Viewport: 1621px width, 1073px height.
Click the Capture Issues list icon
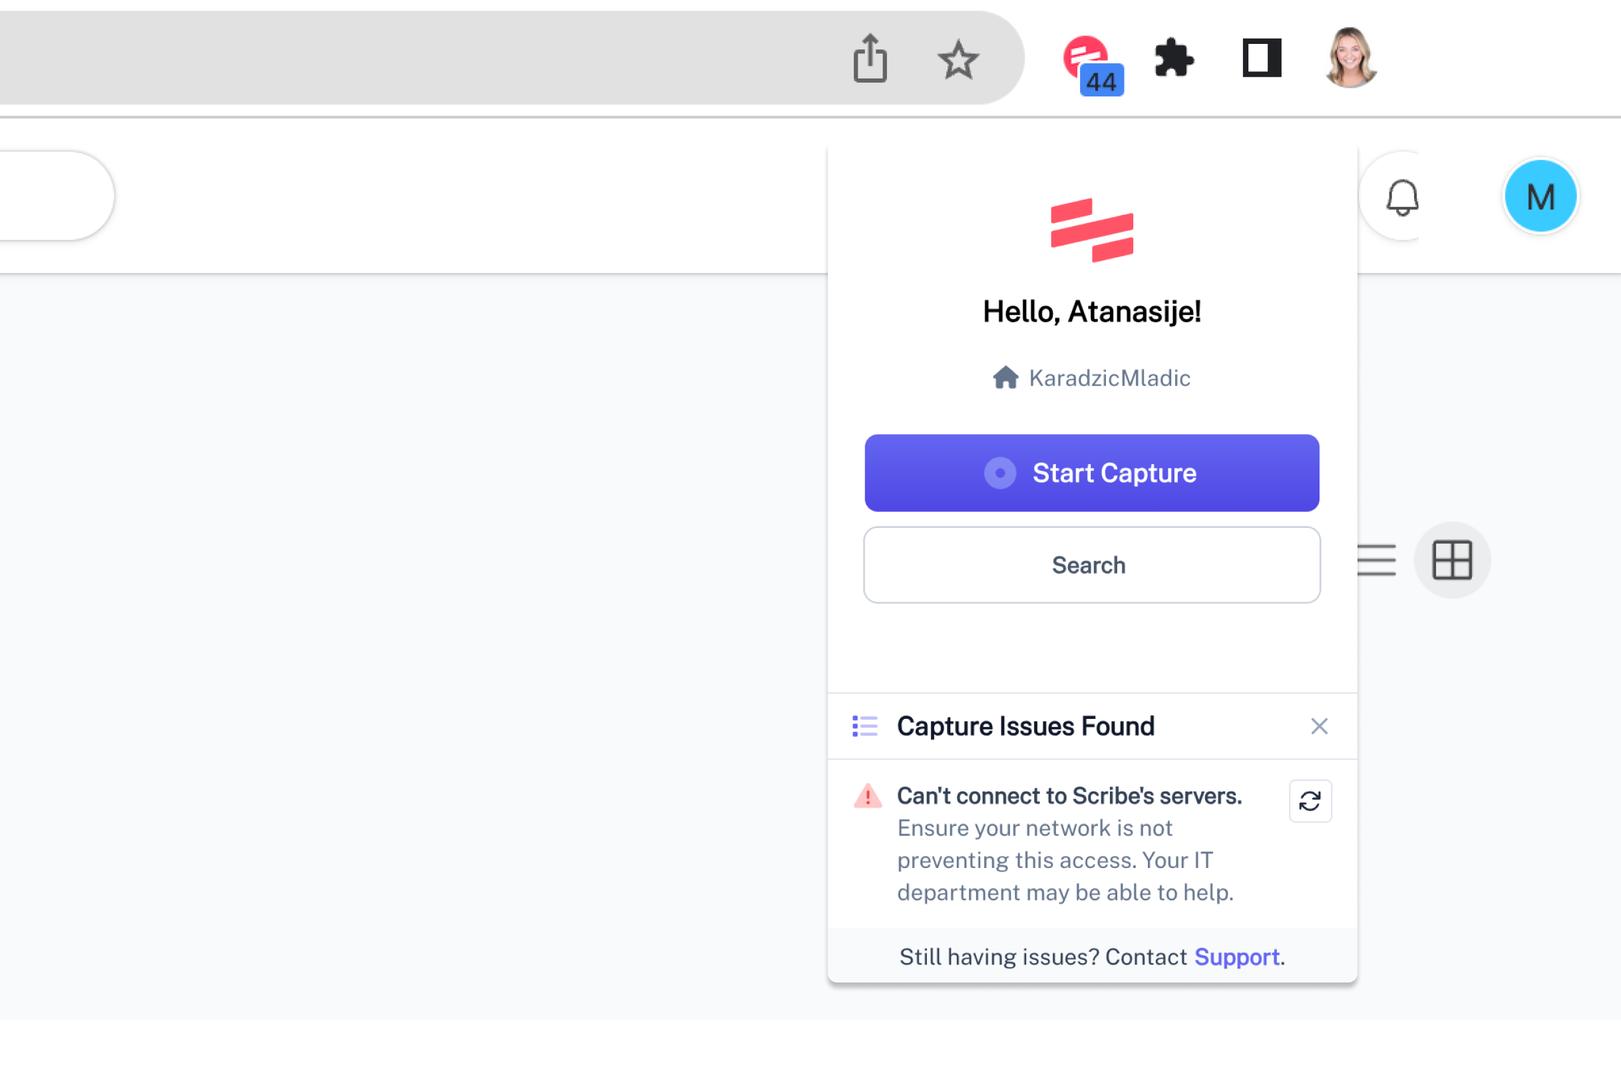[864, 726]
